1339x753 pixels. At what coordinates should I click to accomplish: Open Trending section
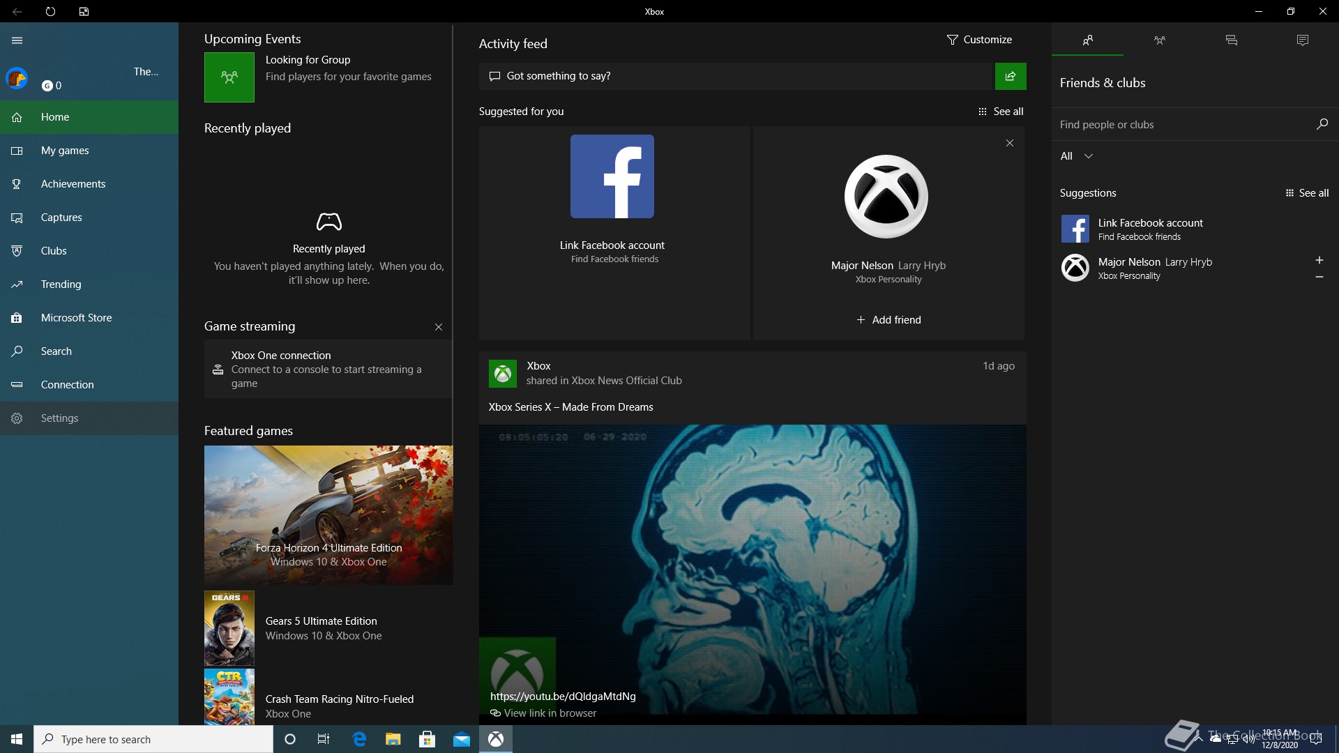pyautogui.click(x=89, y=284)
